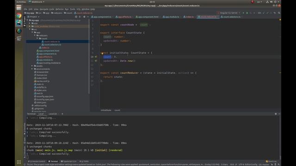Open the Edit menu

tap(31, 9)
